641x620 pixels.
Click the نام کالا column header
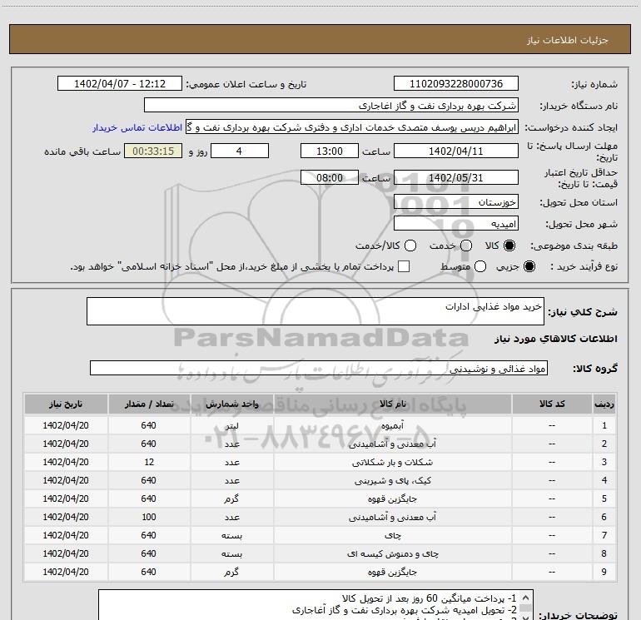pos(392,404)
